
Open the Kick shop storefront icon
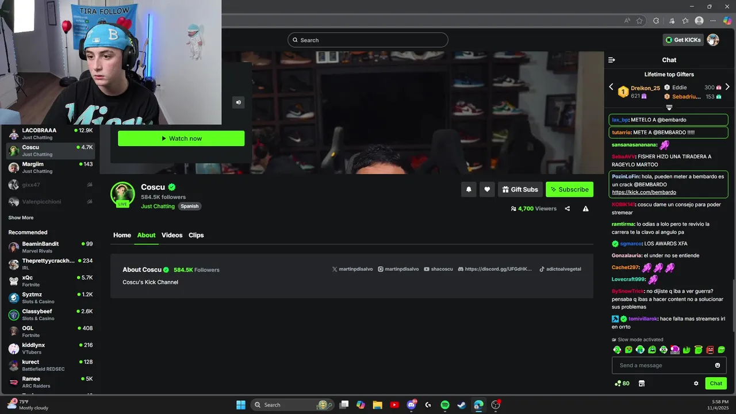(x=642, y=384)
